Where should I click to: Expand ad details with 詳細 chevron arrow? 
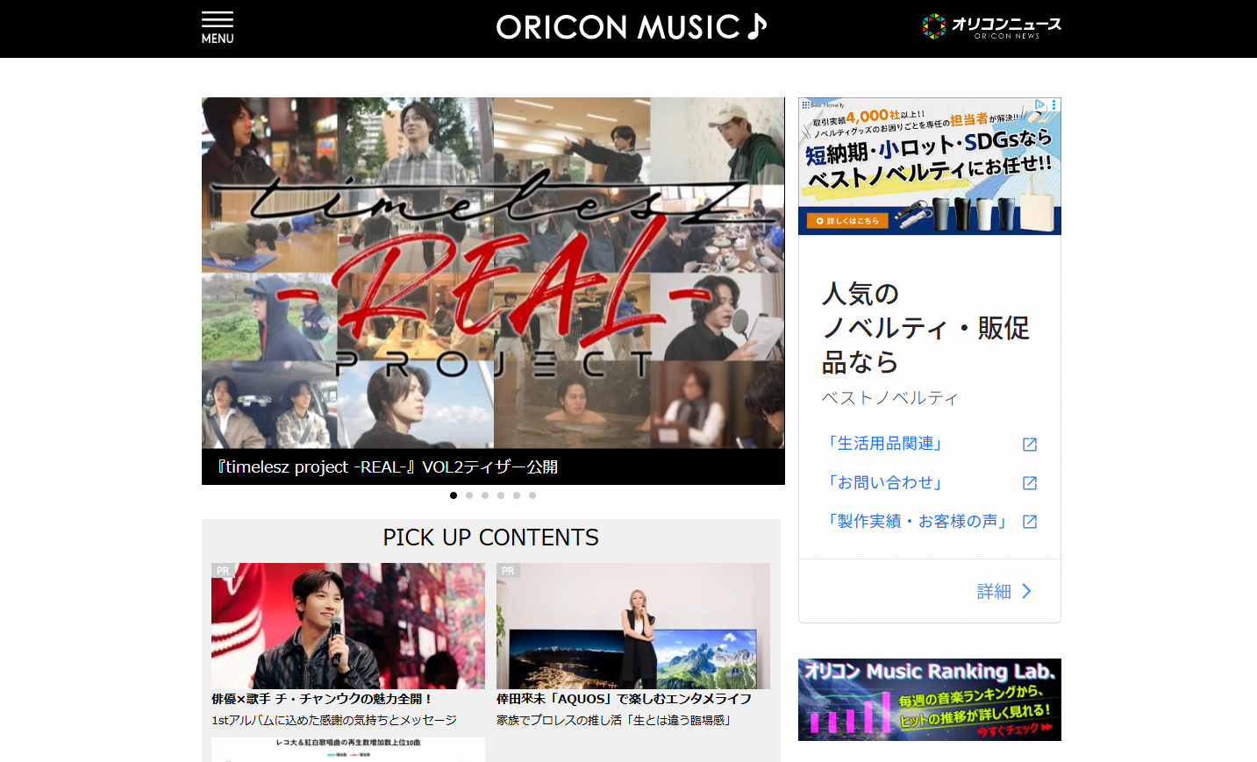tap(1026, 591)
